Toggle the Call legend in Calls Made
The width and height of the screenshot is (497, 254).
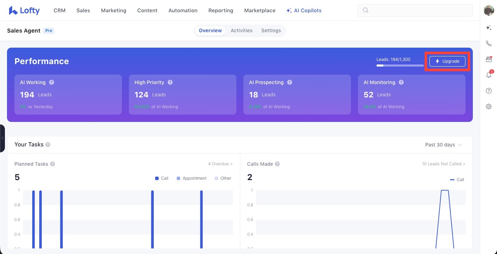pyautogui.click(x=457, y=180)
